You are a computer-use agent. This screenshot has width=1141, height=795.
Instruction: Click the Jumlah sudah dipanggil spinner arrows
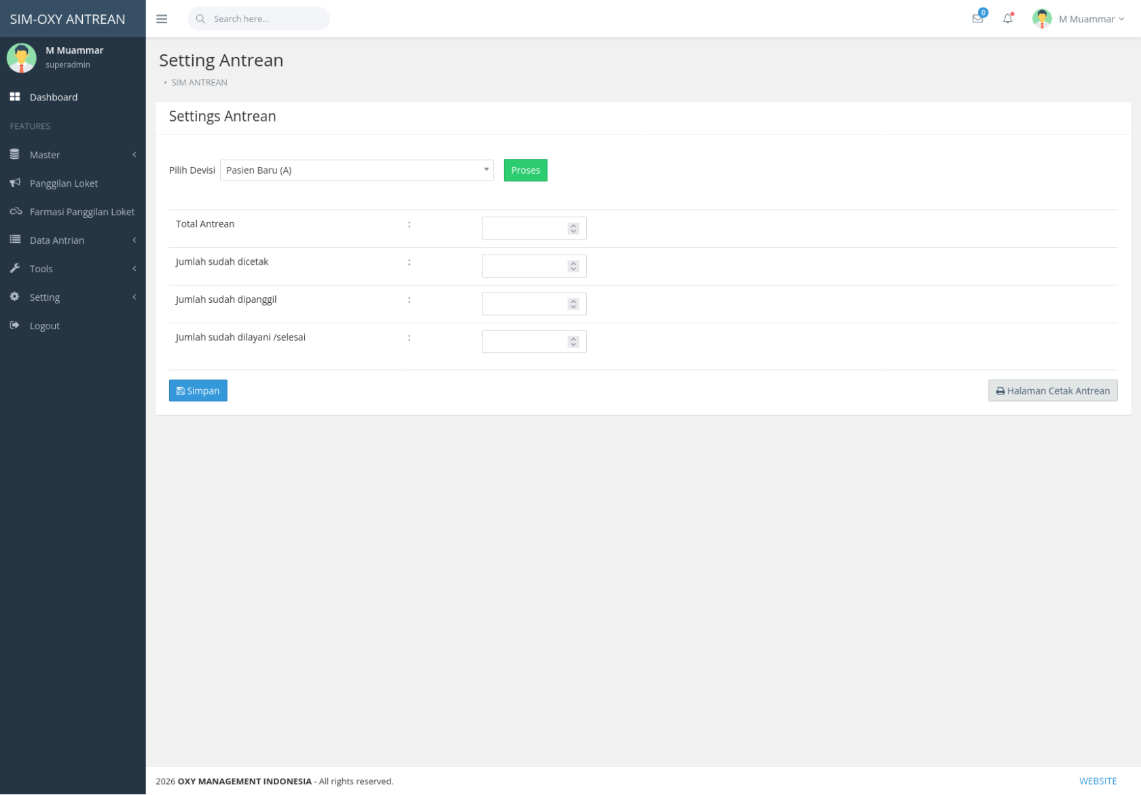(574, 304)
